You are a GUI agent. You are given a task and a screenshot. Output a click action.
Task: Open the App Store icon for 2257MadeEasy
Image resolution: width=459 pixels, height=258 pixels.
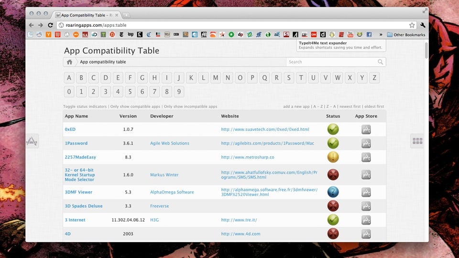366,157
